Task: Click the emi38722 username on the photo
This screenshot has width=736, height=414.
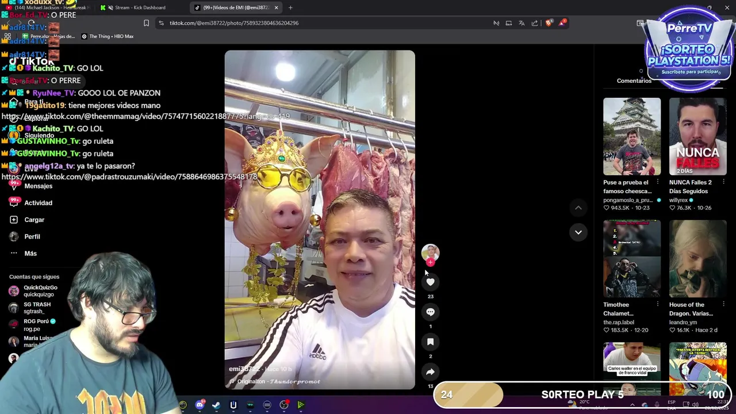Action: click(244, 369)
